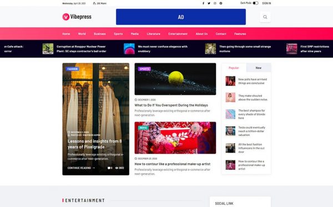Open the Entertainment menu item
The height and width of the screenshot is (207, 333).
pyautogui.click(x=178, y=34)
